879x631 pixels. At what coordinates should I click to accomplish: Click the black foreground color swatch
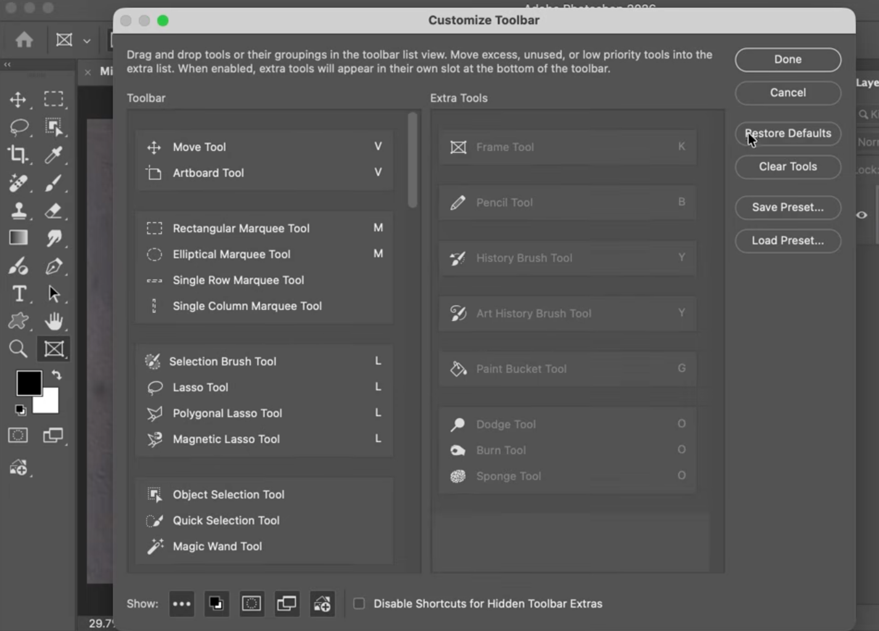(x=28, y=382)
